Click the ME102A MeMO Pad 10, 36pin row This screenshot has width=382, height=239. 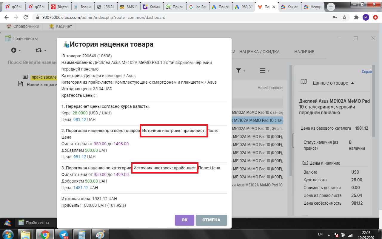pos(257,128)
